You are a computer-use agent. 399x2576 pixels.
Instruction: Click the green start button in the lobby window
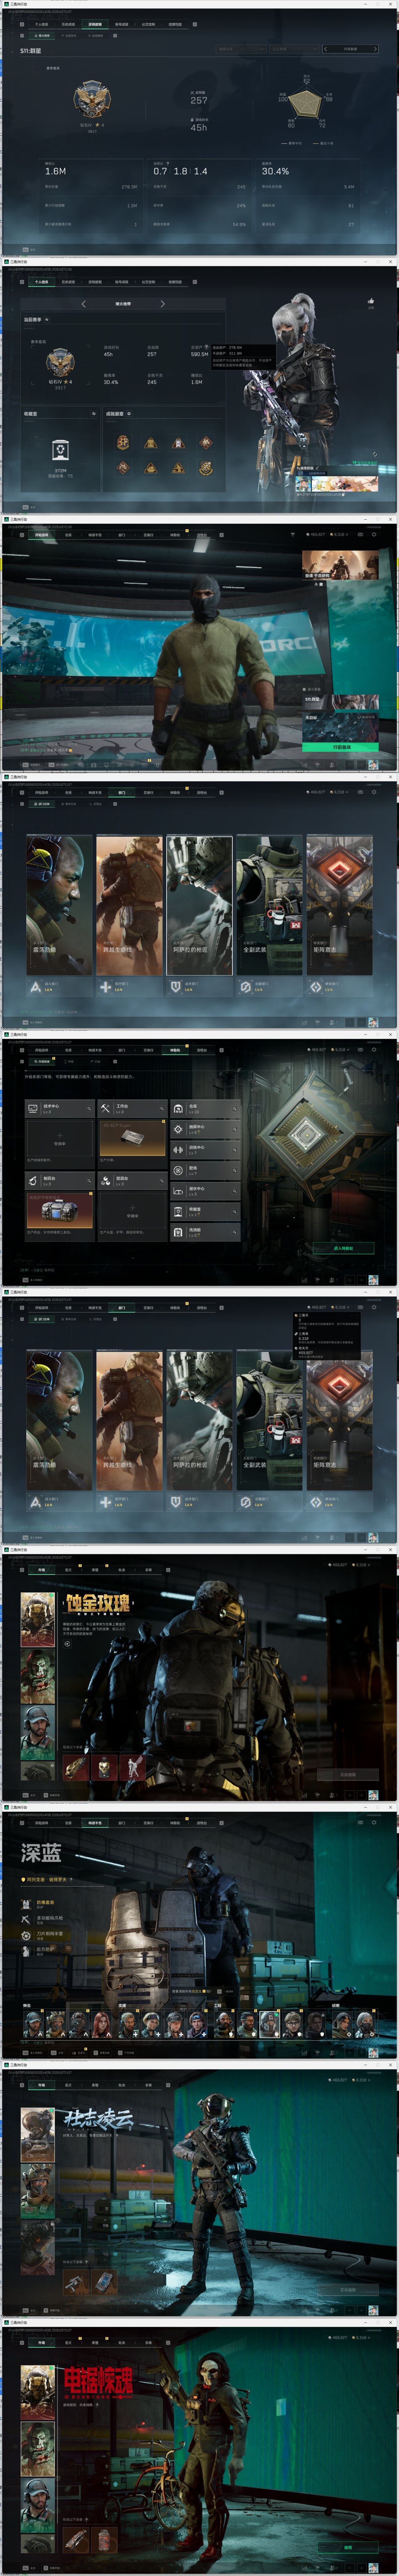(341, 747)
